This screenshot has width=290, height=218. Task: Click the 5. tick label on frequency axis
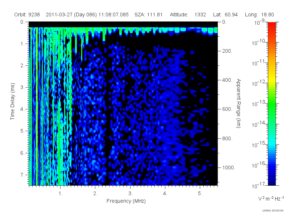200,194
